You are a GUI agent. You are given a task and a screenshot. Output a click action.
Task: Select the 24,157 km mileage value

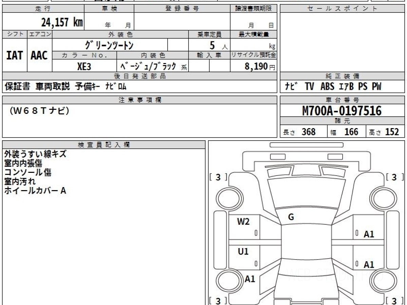[x=62, y=22]
